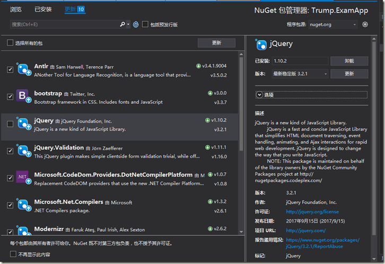This screenshot has width=385, height=264.
Task: Click installed-version icon beside v1.10.2
Action: pyautogui.click(x=207, y=120)
